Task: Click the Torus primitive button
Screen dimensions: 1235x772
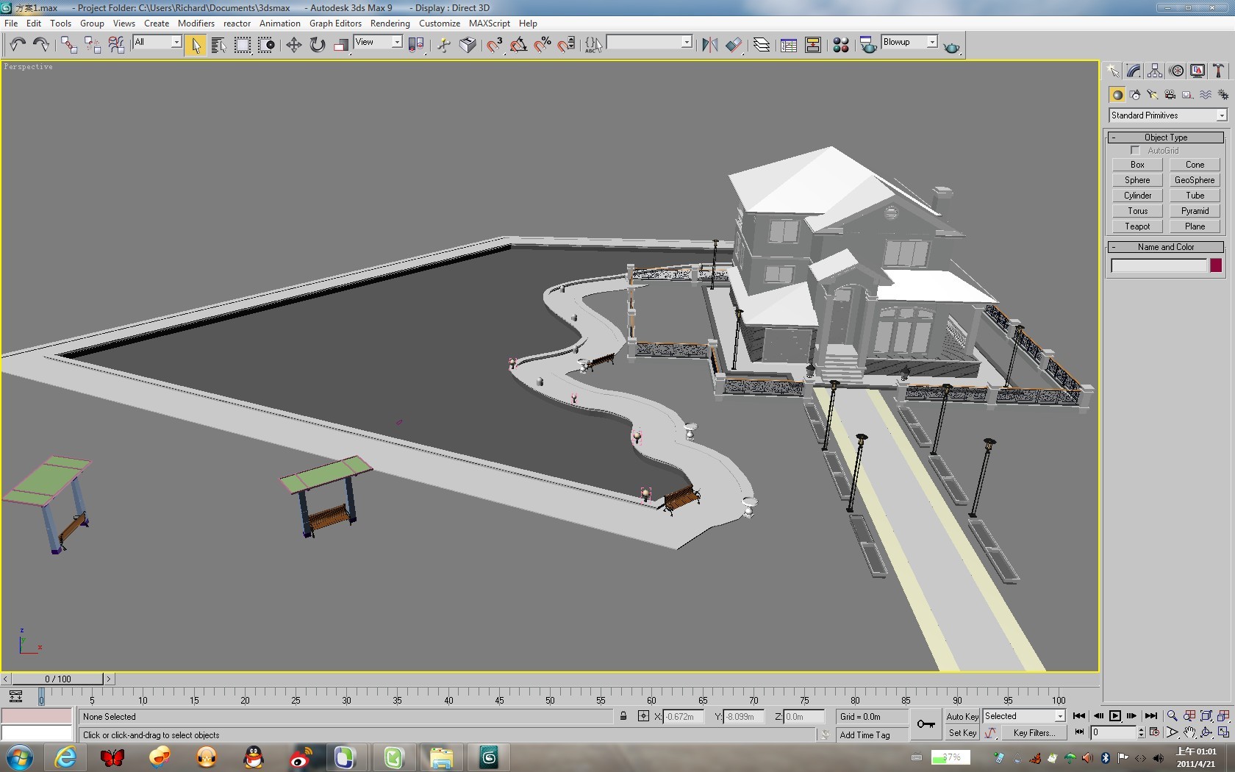Action: [x=1137, y=211]
